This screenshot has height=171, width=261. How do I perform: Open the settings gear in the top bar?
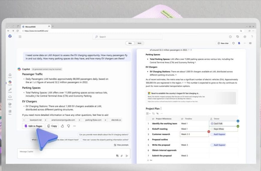click(245, 37)
